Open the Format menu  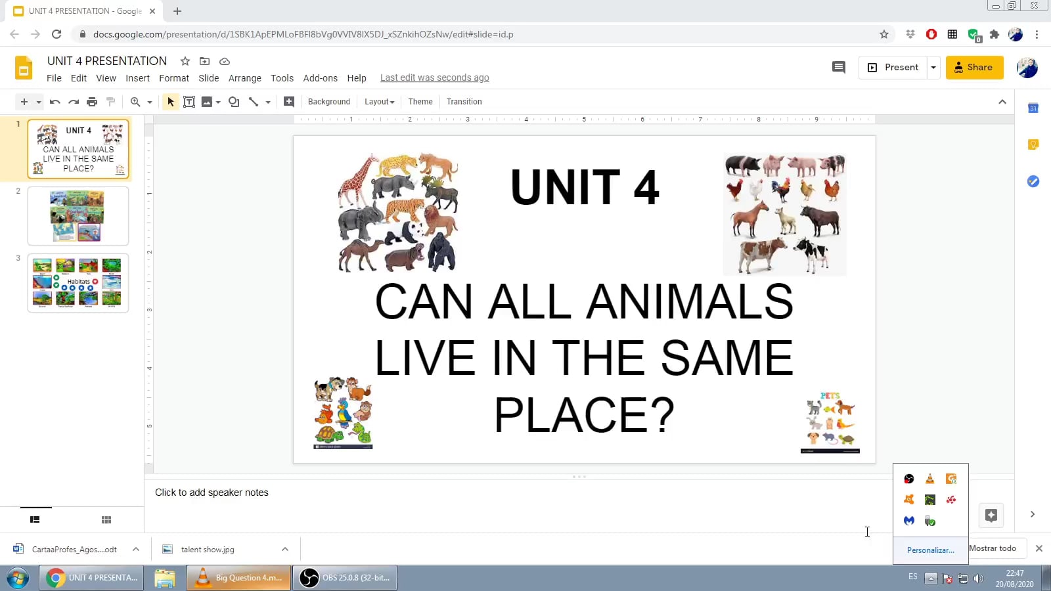(x=174, y=78)
